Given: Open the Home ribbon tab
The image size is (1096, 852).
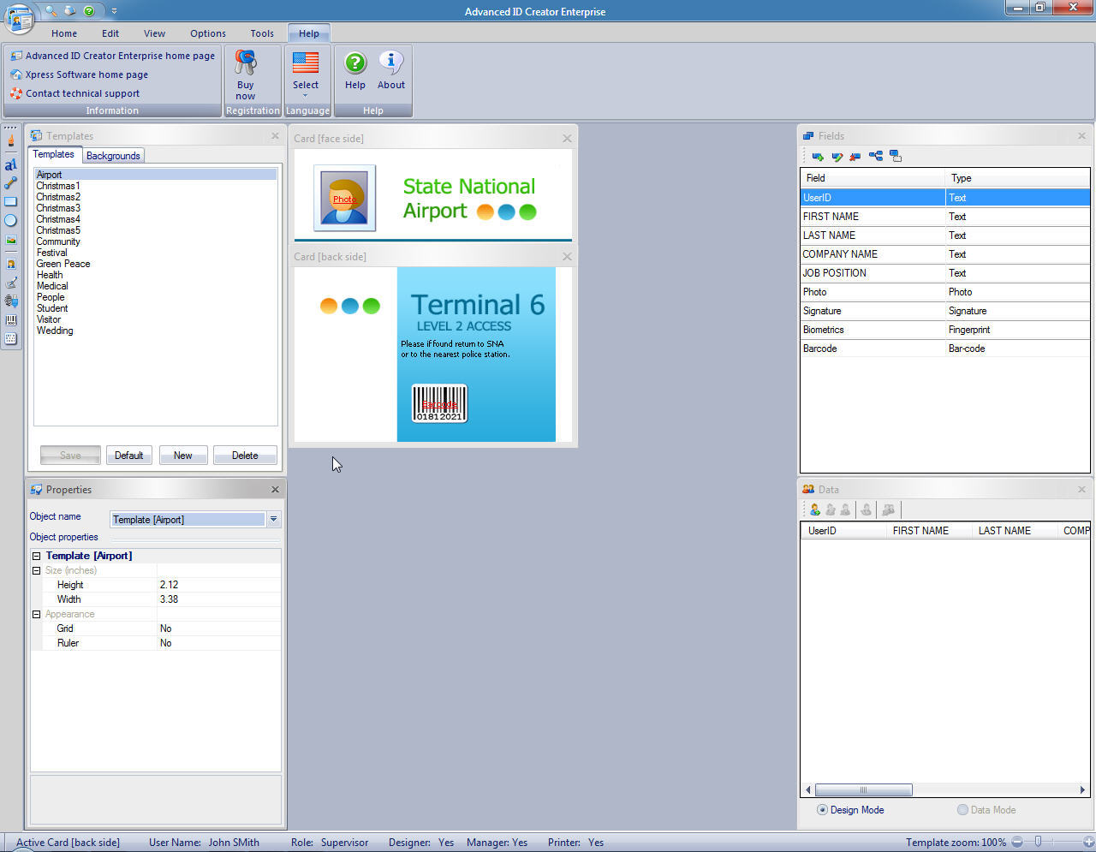Looking at the screenshot, I should [64, 33].
